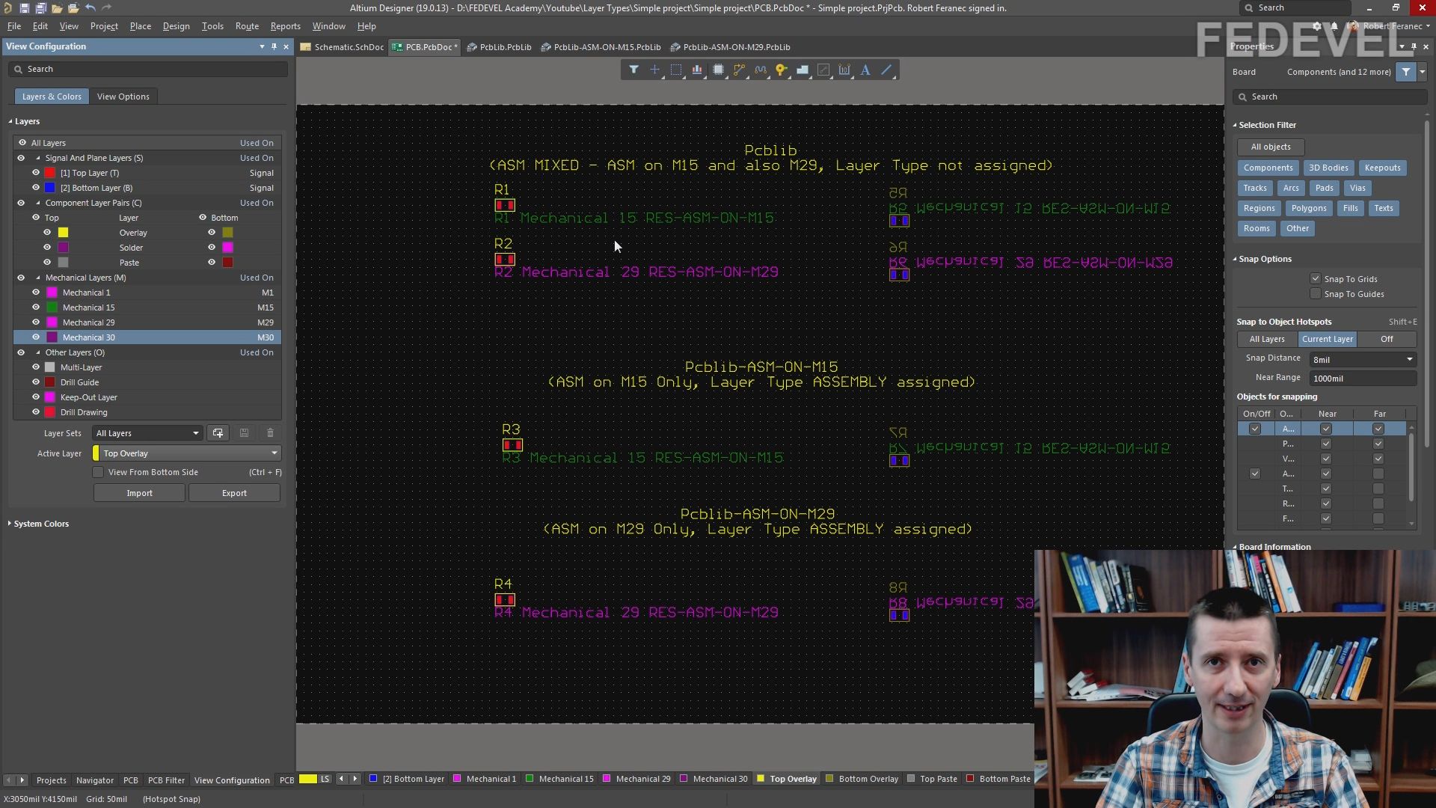Check View From Bottom Side option
Screen dimensions: 1436x808
98,472
